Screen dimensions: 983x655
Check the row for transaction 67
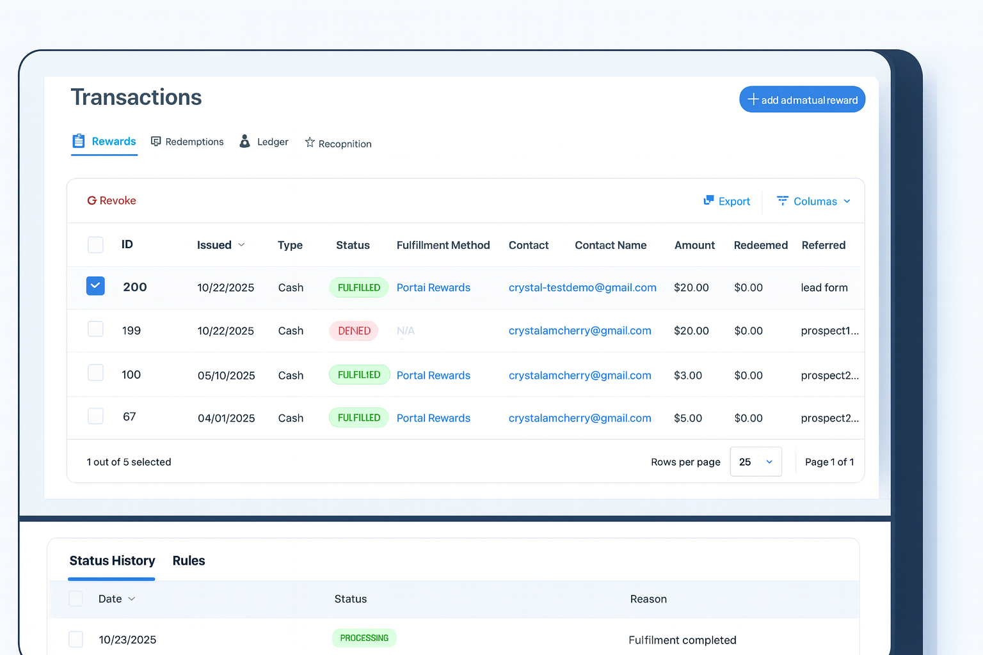(x=95, y=416)
